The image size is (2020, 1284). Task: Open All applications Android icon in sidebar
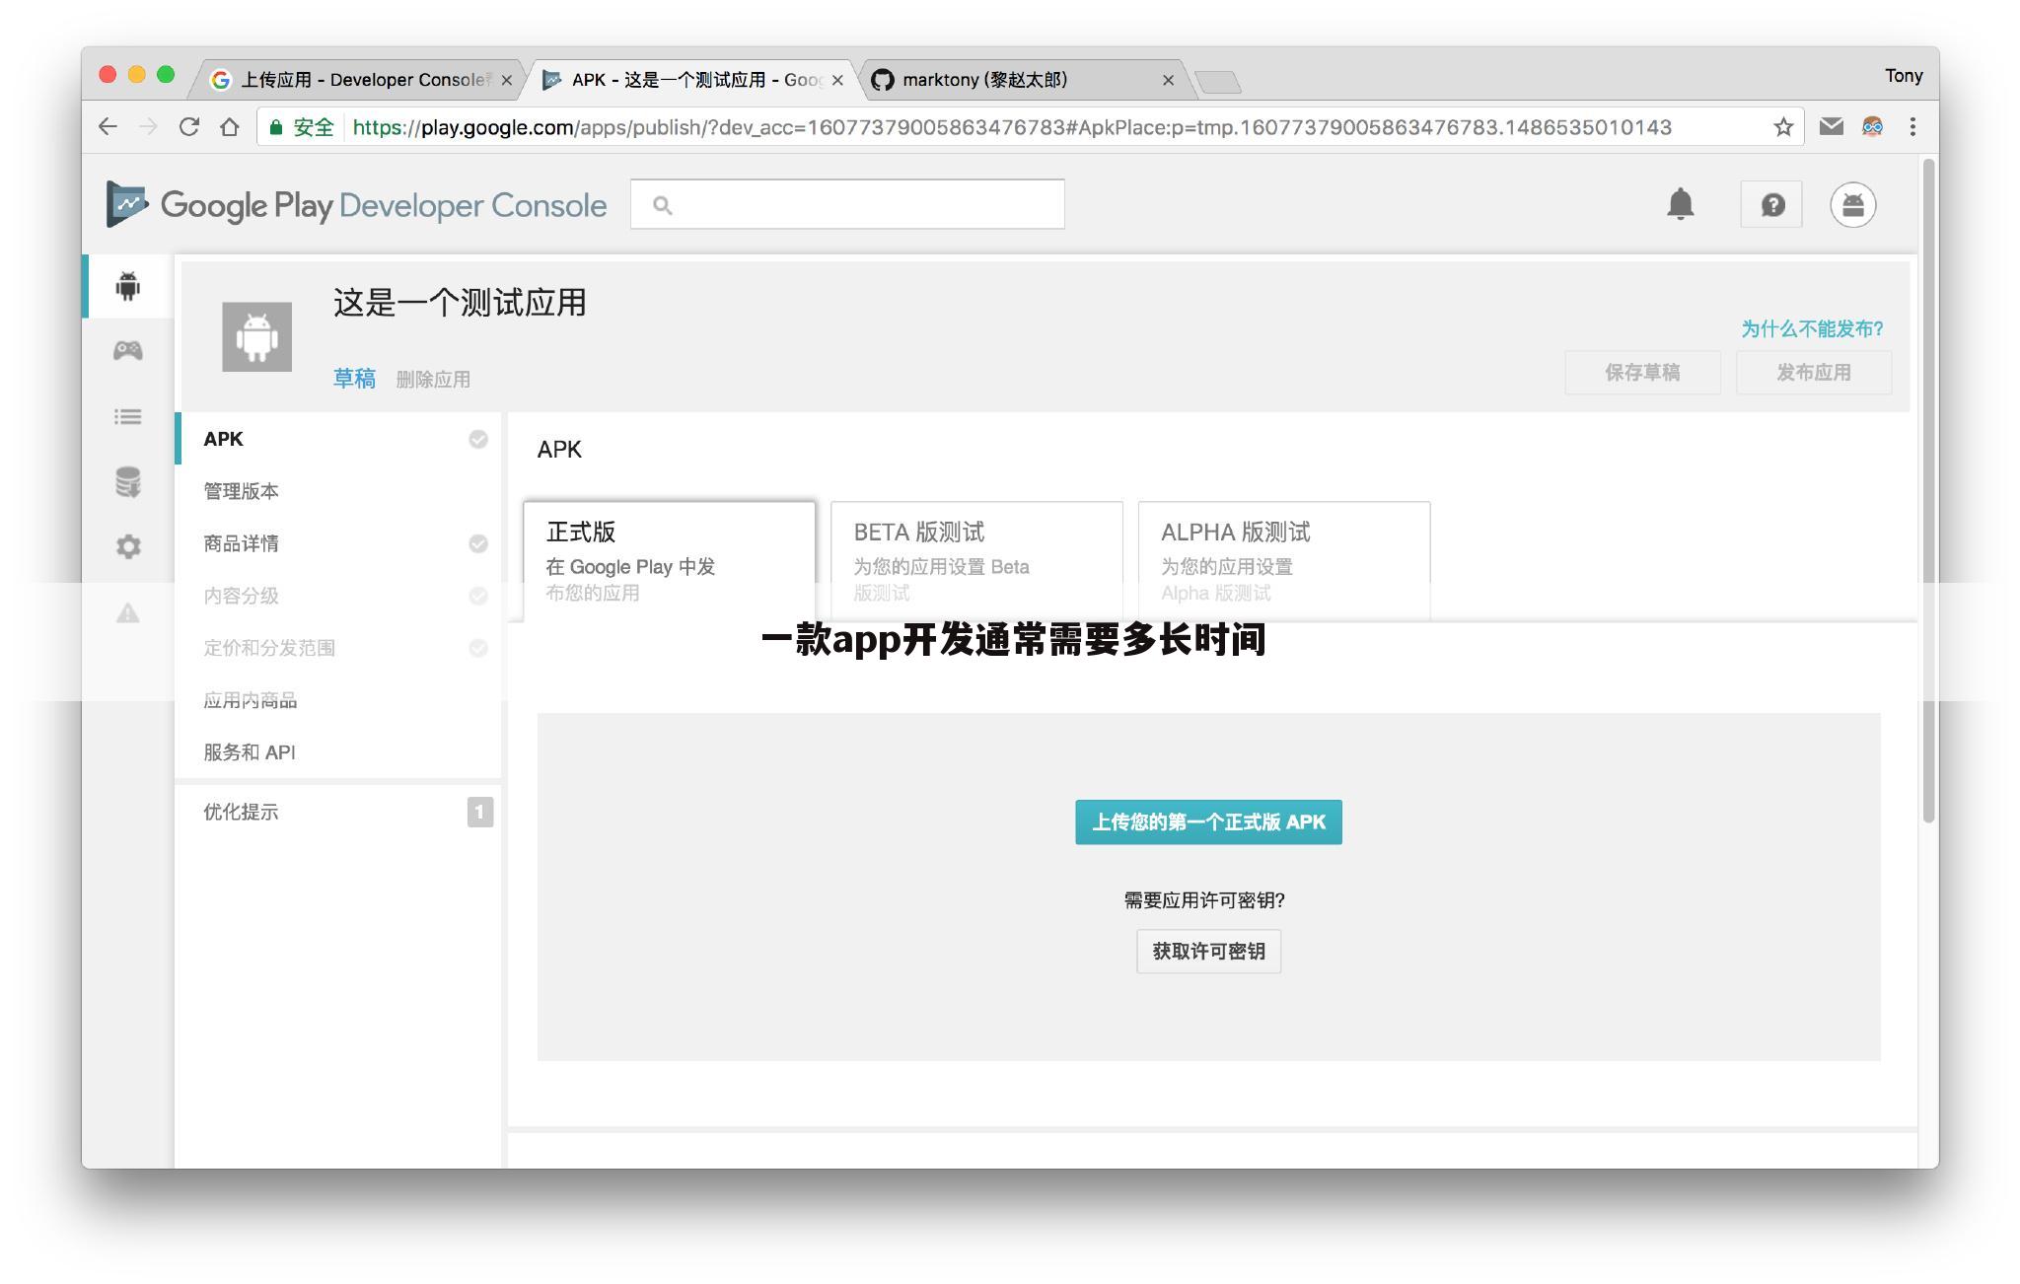click(x=128, y=286)
